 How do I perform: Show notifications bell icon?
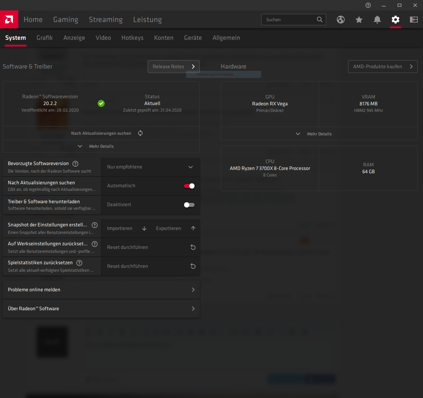pos(377,20)
